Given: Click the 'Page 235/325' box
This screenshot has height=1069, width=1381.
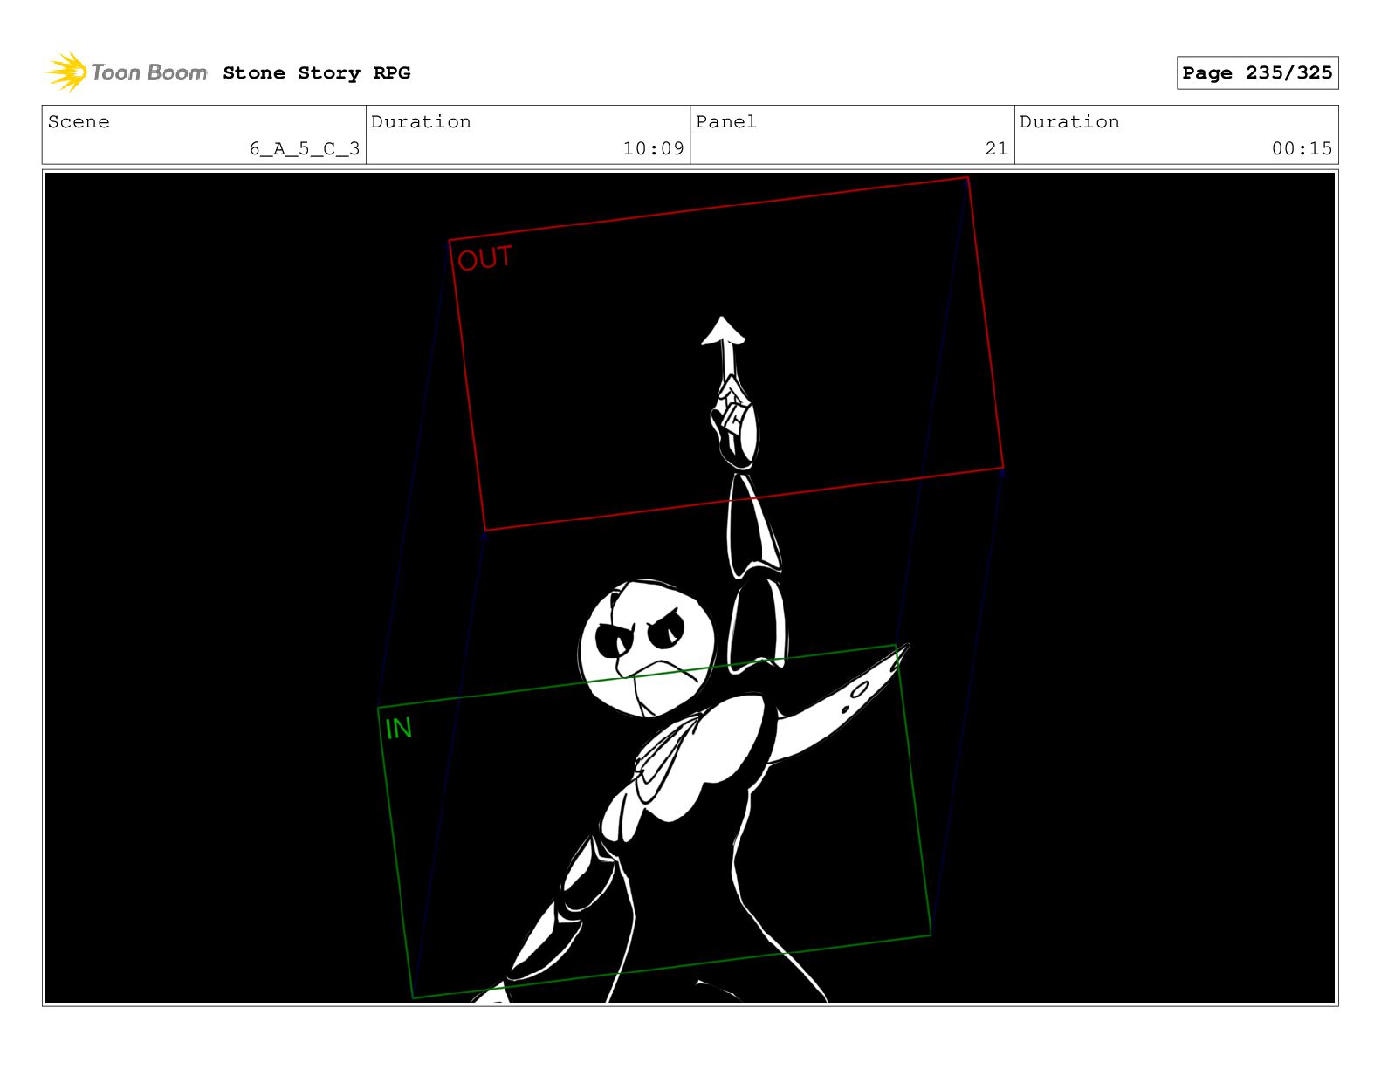Looking at the screenshot, I should click(1257, 73).
